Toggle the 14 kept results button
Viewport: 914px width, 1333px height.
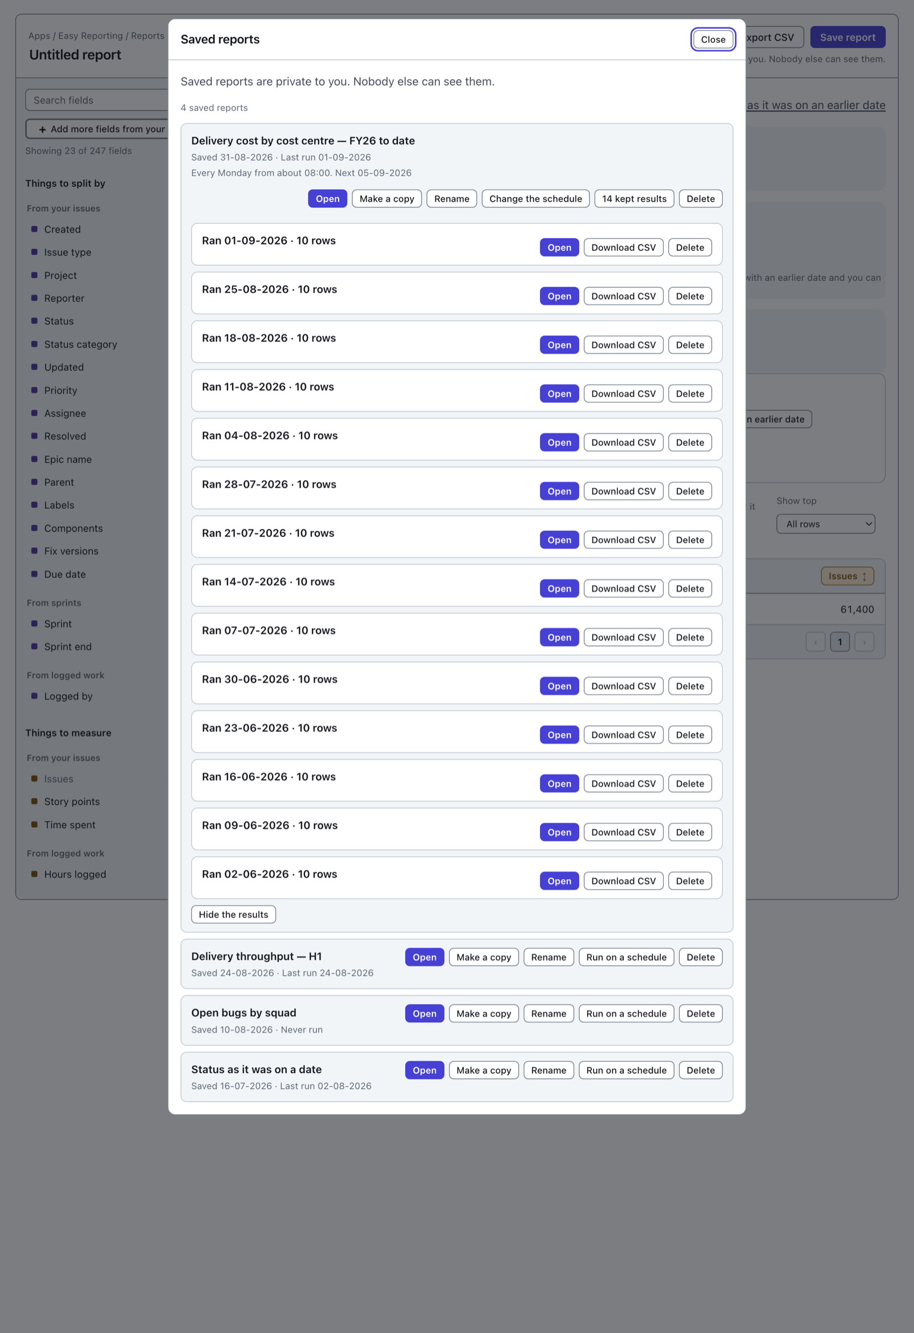click(x=634, y=198)
